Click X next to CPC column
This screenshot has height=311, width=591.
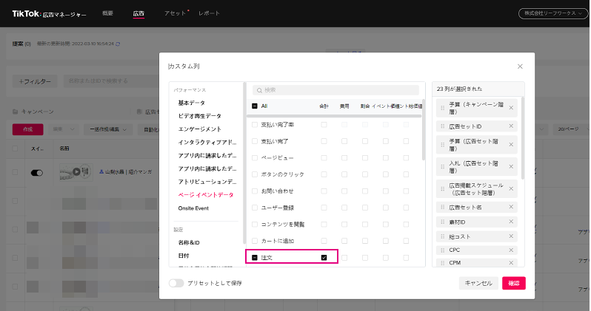[x=511, y=250]
